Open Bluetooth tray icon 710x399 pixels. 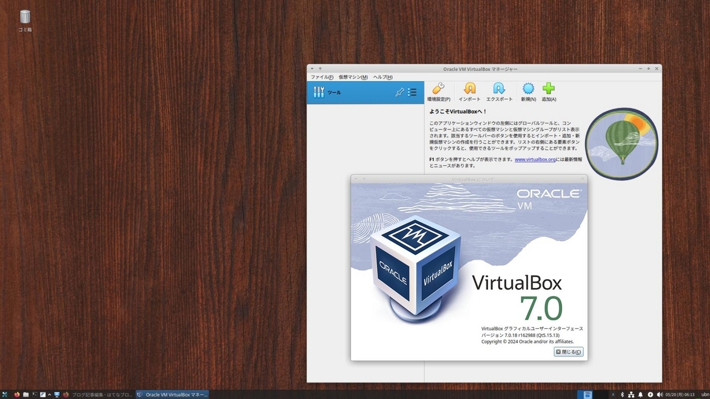tap(622, 394)
